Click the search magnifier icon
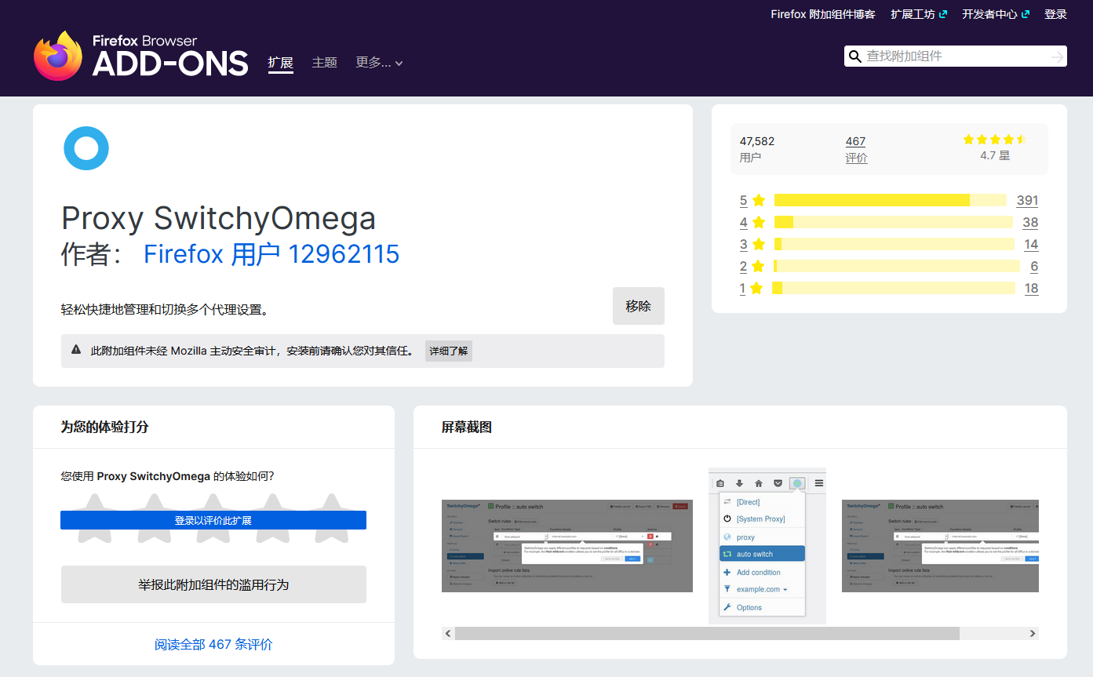 click(x=855, y=56)
